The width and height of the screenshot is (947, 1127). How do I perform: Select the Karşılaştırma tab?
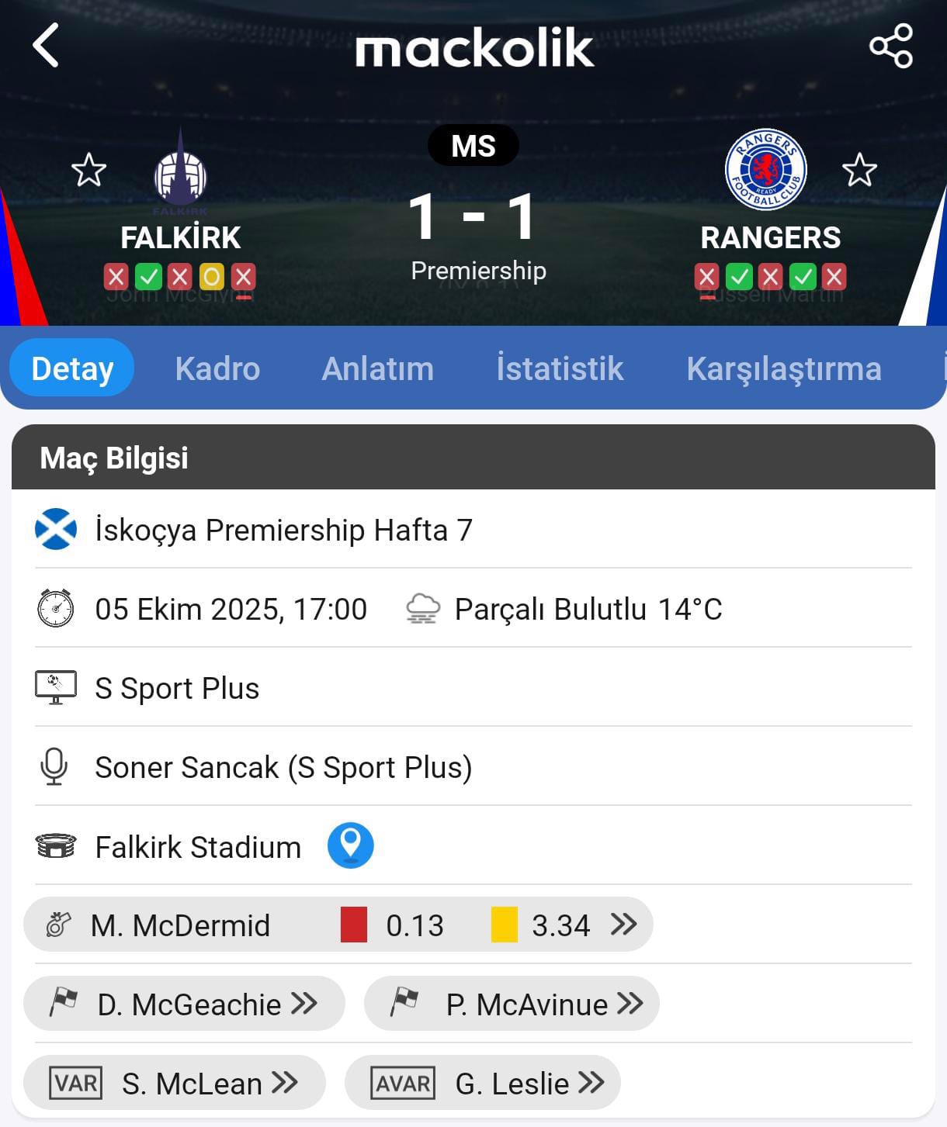[784, 368]
